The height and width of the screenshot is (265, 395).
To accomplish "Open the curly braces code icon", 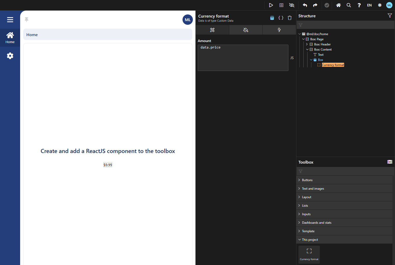I will pos(281,18).
